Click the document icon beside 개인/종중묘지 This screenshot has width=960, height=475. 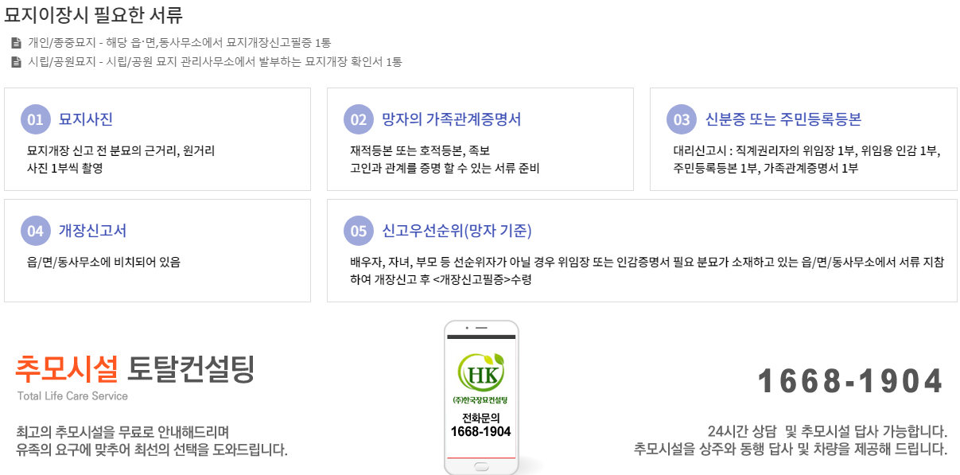(x=16, y=43)
